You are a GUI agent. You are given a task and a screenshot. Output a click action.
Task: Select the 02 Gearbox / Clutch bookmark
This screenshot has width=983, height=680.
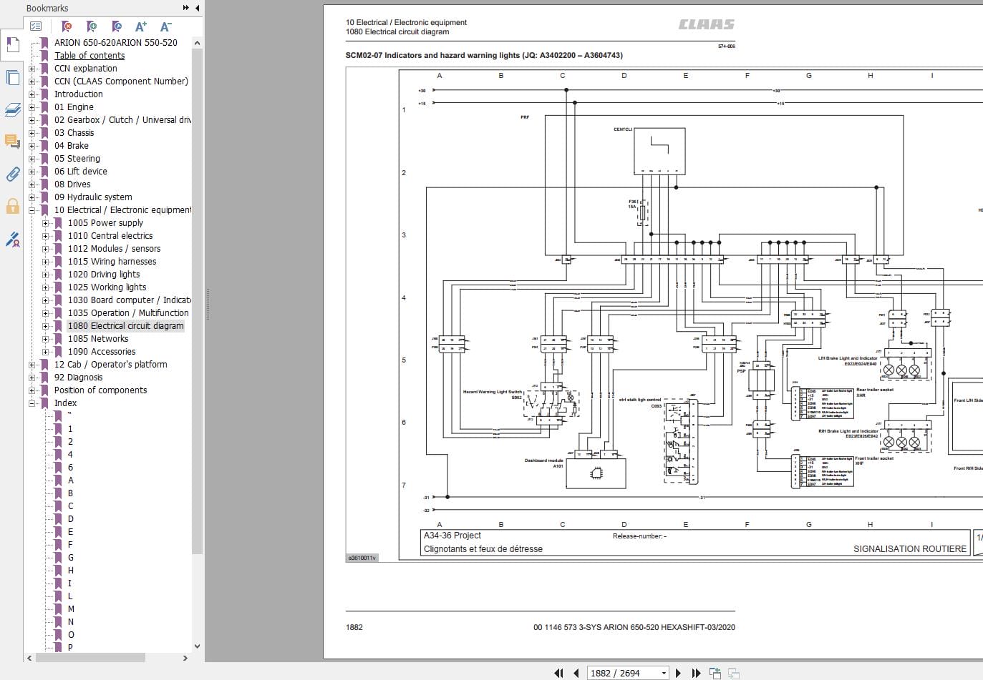tap(122, 120)
